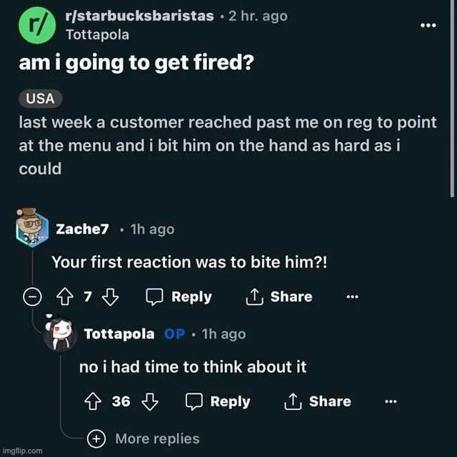This screenshot has height=457, width=457.
Task: Downvote Zache7's comment
Action: click(x=110, y=297)
